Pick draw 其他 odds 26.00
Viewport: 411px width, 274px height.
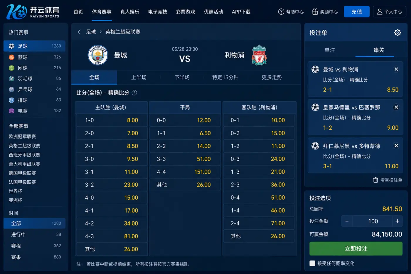point(185,185)
